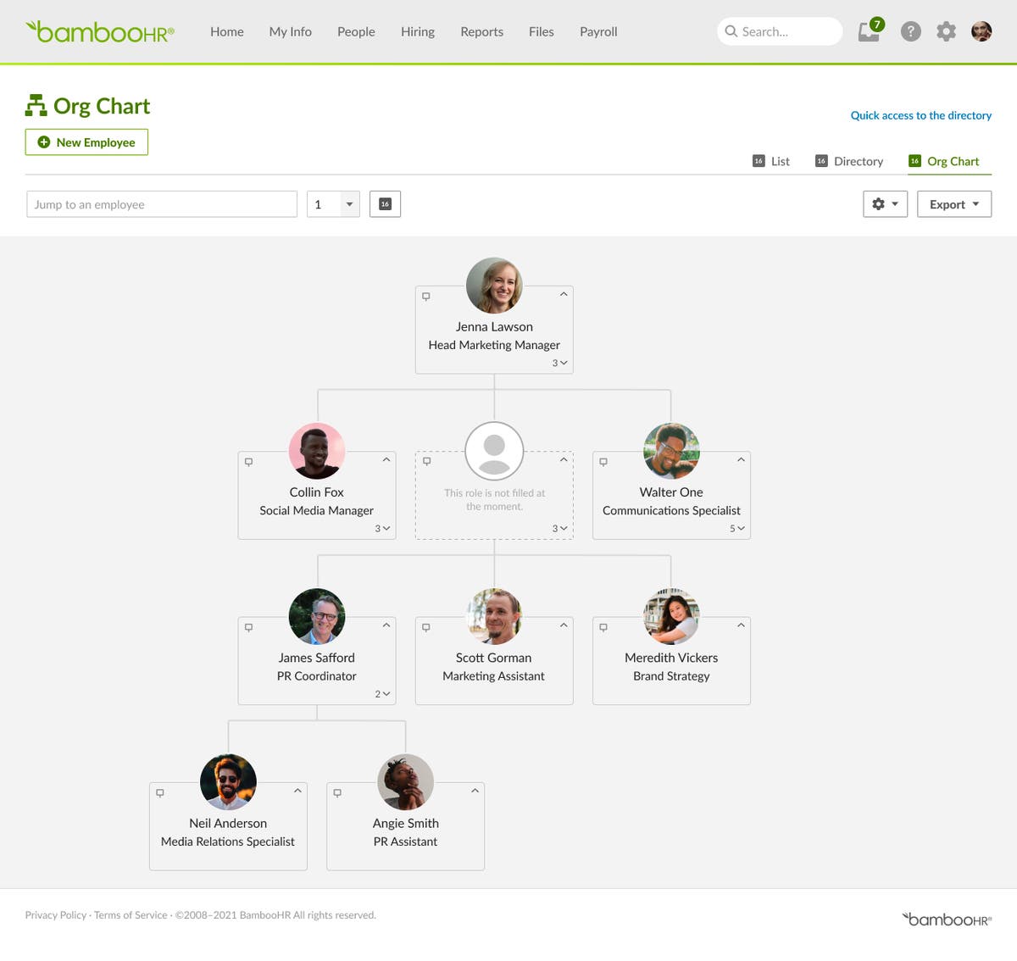Open the page number dropdown

(347, 203)
